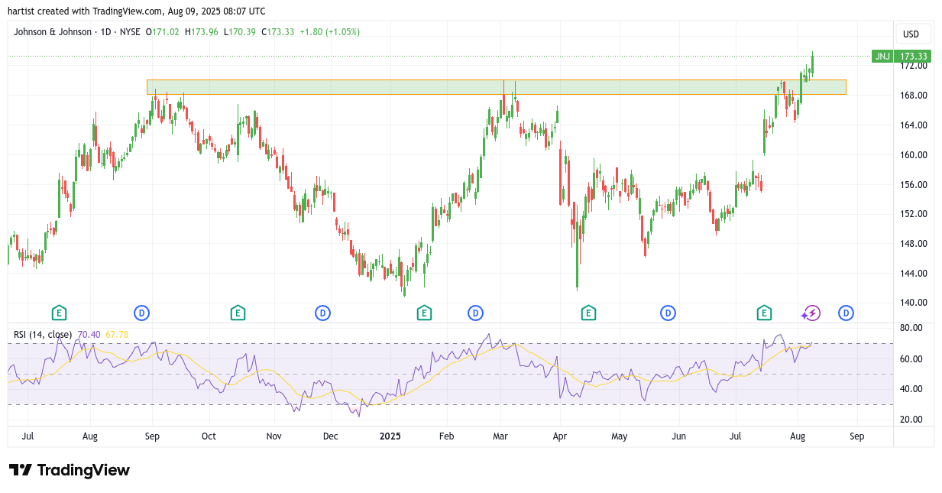Open the USD currency selector
942x493 pixels.
(x=911, y=34)
